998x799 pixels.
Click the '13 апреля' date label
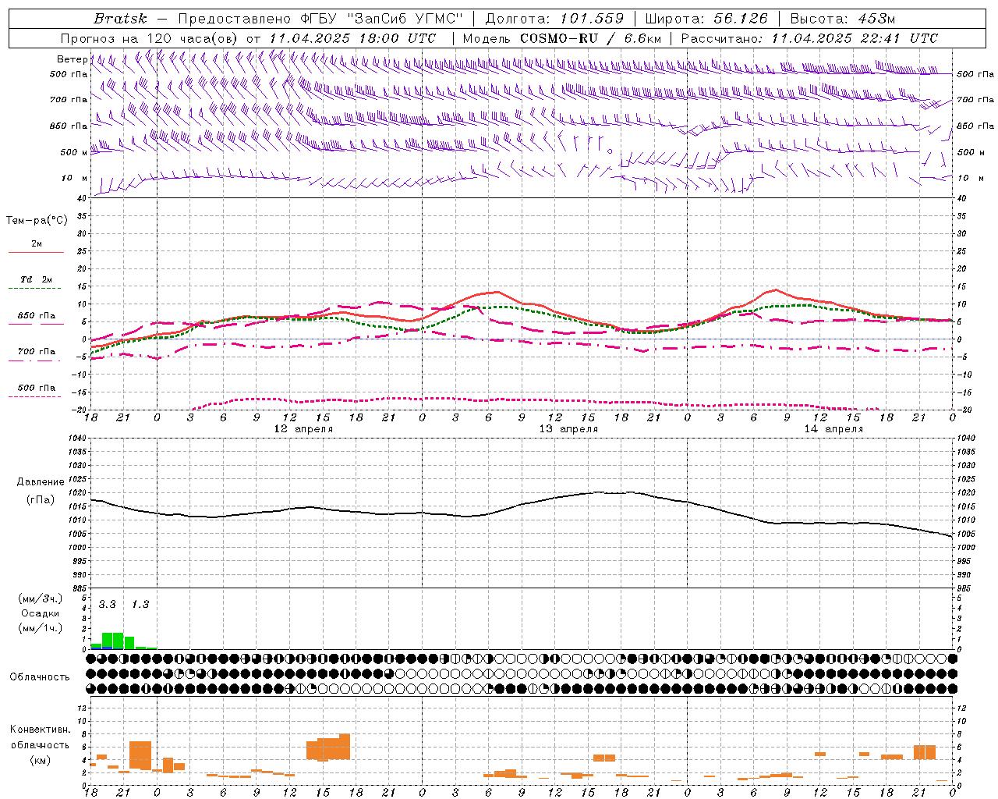click(568, 429)
